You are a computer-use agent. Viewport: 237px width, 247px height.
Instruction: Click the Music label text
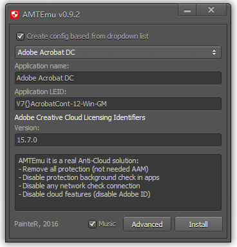pos(107,224)
